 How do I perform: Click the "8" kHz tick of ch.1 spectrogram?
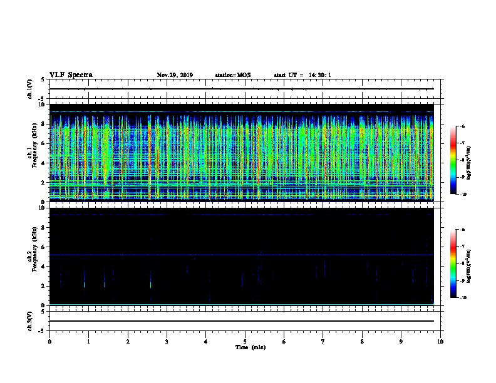point(43,124)
